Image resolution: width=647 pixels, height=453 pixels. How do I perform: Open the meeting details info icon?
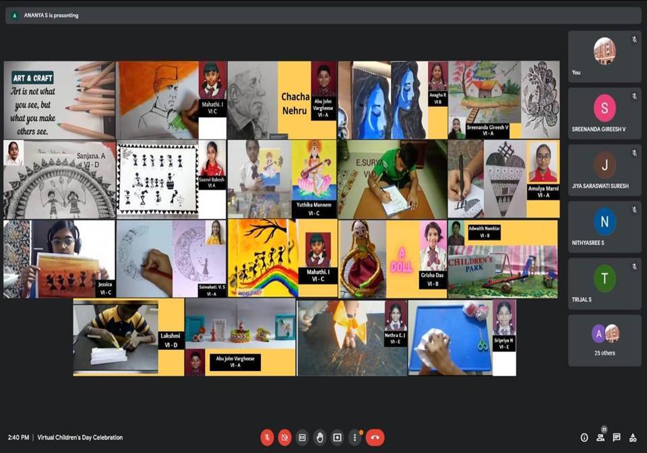(x=584, y=438)
